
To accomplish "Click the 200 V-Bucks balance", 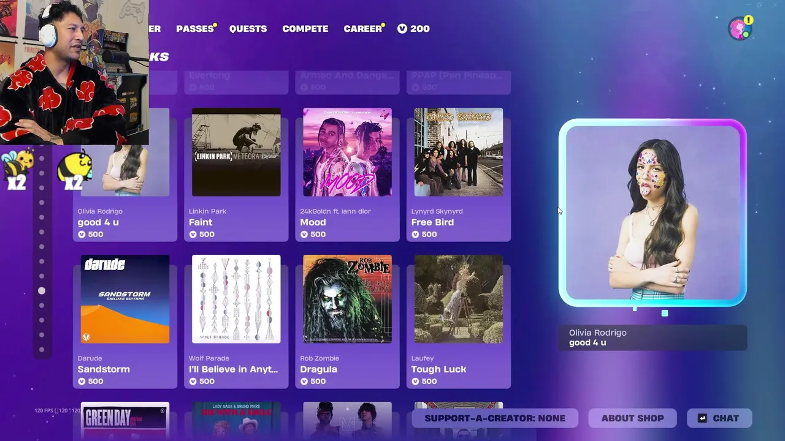I will [413, 29].
